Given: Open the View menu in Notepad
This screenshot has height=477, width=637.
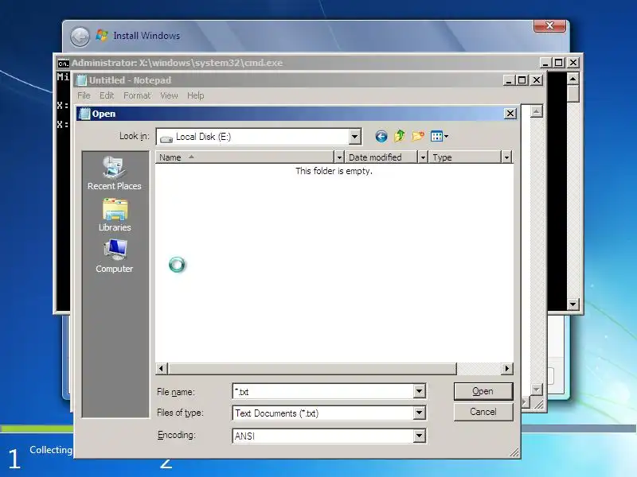Looking at the screenshot, I should (169, 95).
